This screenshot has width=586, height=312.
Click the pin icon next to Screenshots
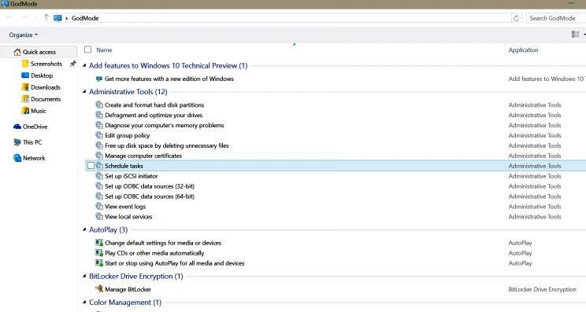click(73, 64)
